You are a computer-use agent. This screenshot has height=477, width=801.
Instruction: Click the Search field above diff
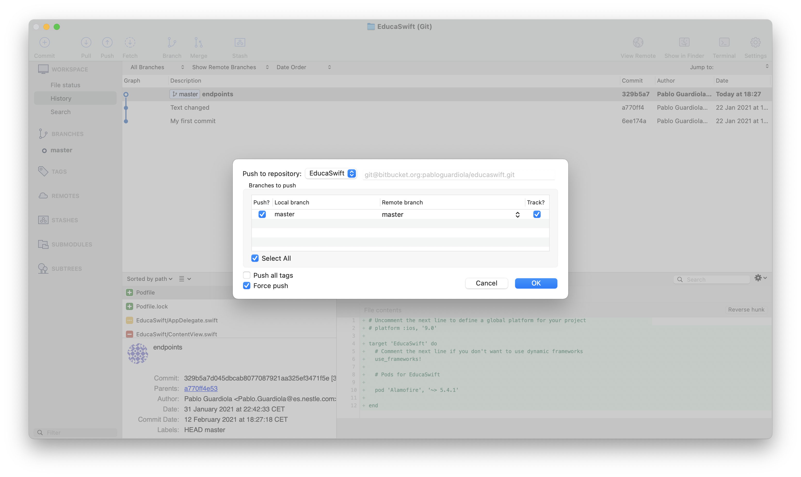pos(711,280)
